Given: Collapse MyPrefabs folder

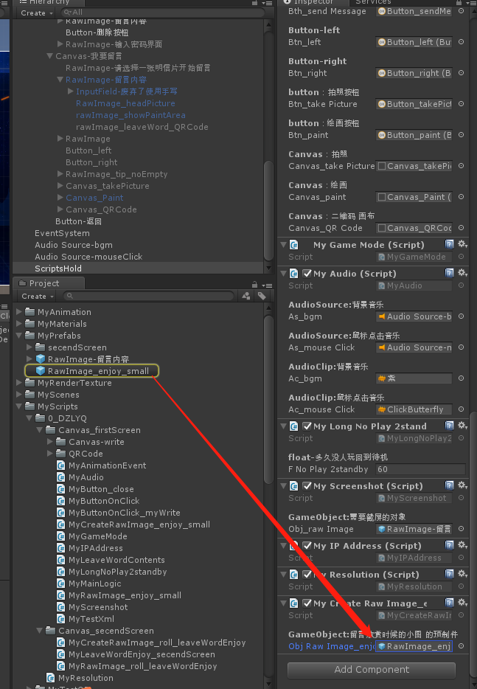Looking at the screenshot, I should [19, 335].
